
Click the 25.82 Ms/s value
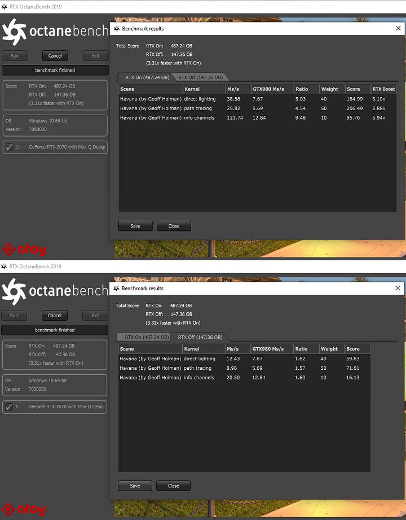point(233,108)
